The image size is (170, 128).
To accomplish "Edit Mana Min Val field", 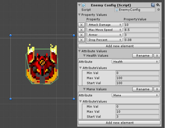I will 137,107.
